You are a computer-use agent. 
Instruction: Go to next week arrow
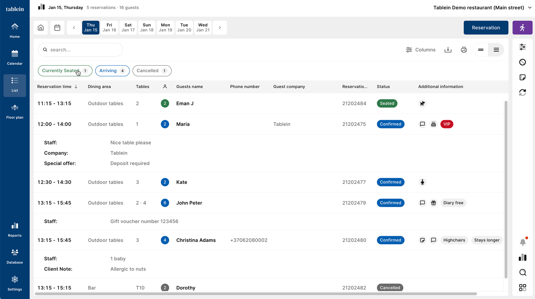(220, 28)
